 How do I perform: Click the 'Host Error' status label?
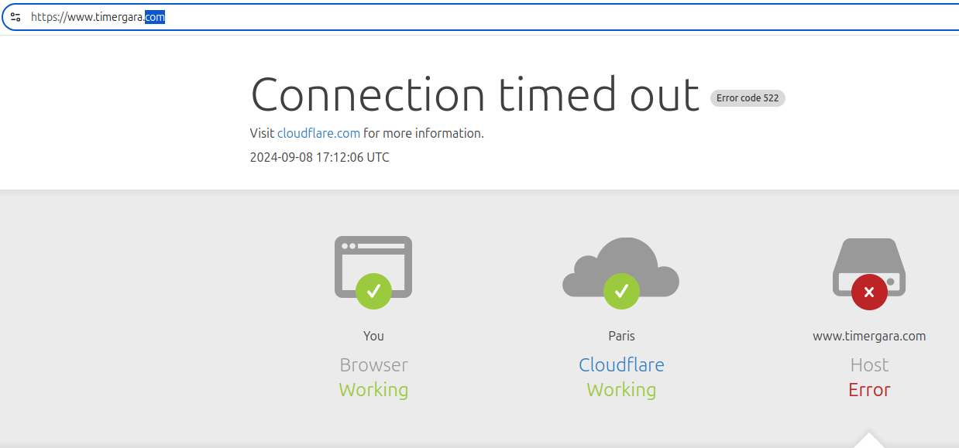[x=868, y=378]
